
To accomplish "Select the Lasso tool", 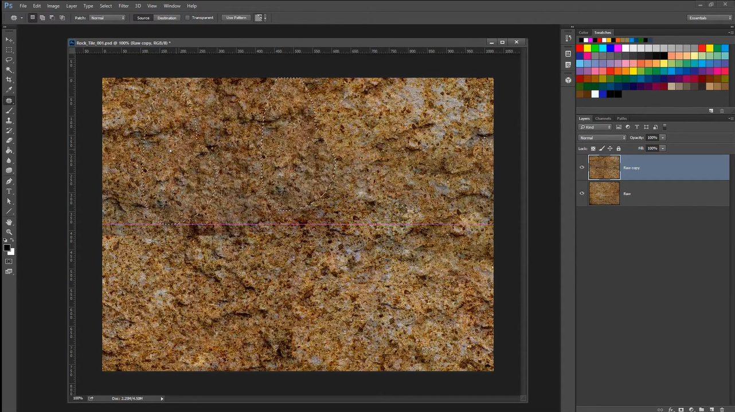I will (x=9, y=60).
